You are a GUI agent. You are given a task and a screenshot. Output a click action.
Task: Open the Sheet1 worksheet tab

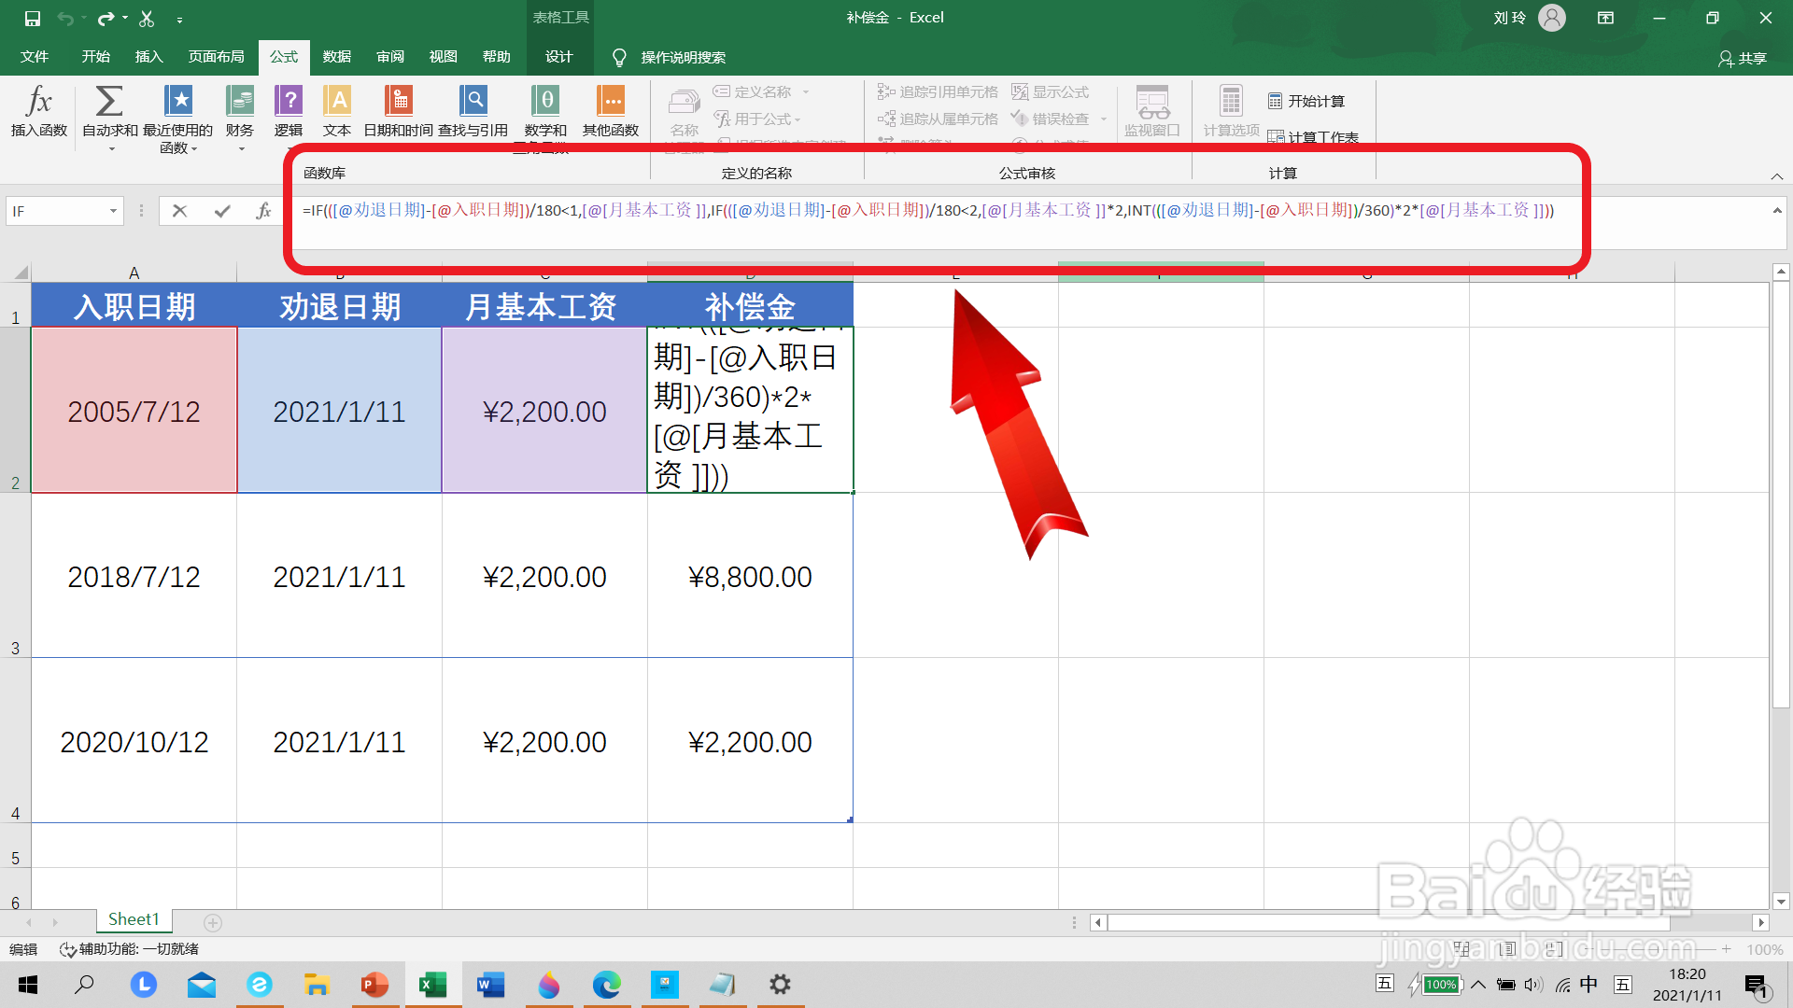tap(134, 919)
